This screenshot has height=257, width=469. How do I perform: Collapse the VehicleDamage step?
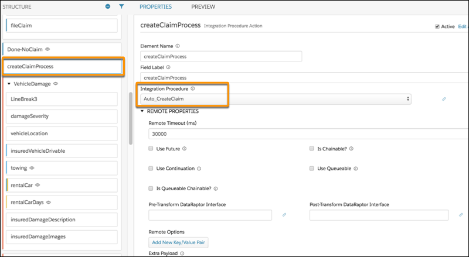click(x=9, y=84)
